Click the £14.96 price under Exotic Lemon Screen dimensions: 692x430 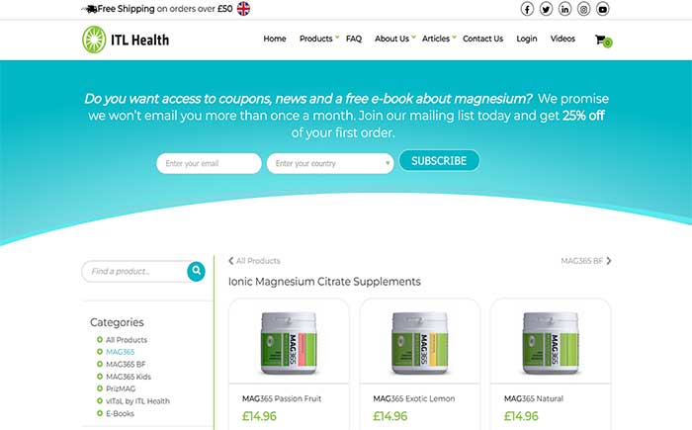tap(390, 416)
